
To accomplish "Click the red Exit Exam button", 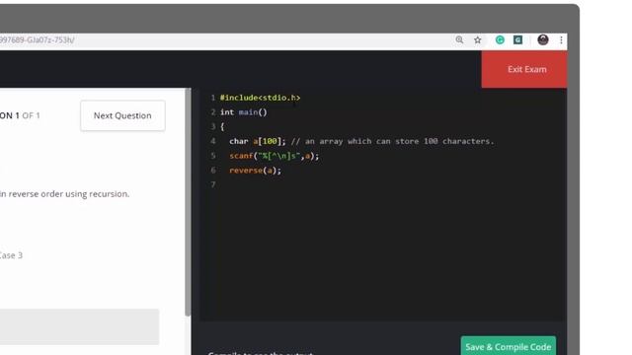I will 524,69.
